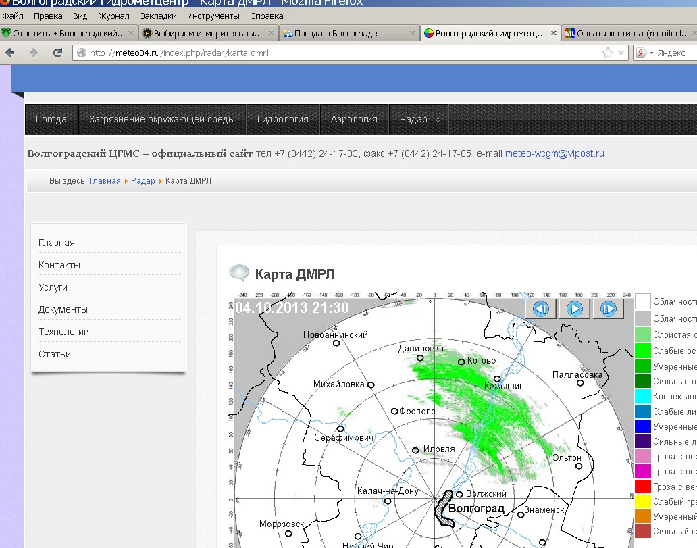The height and width of the screenshot is (548, 697).
Task: Open the Гидрология navigation item
Action: coord(283,119)
